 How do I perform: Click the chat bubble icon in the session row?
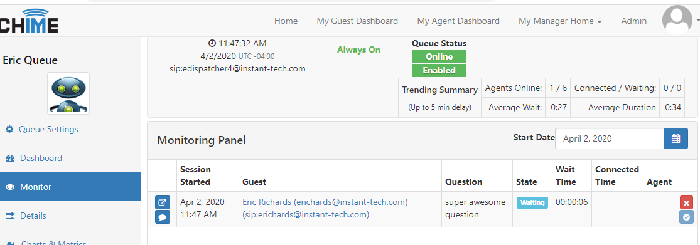pyautogui.click(x=163, y=217)
